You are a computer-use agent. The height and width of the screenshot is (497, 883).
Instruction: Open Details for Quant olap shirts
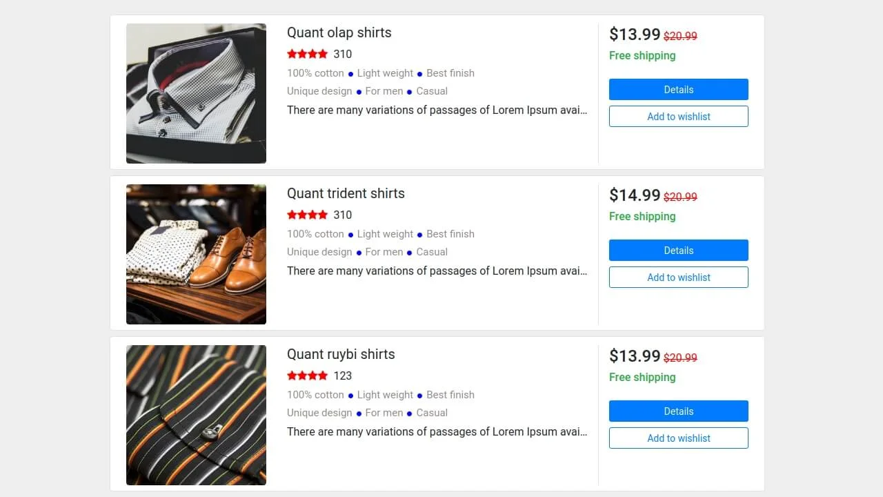tap(678, 89)
